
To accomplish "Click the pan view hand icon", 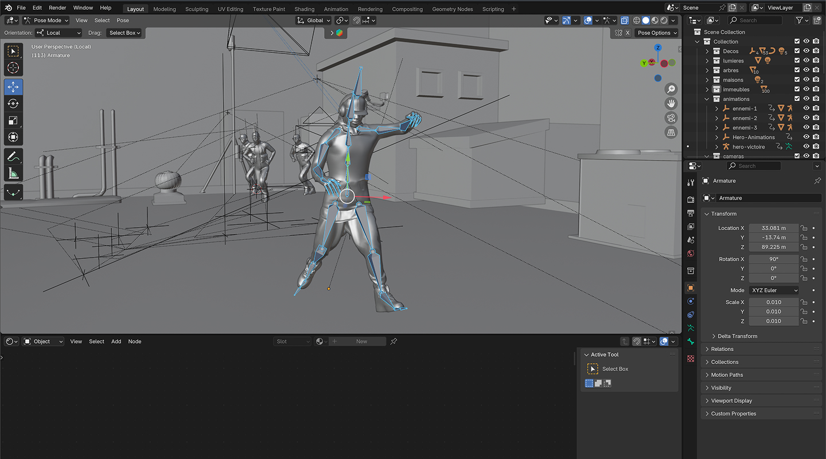I will 671,103.
